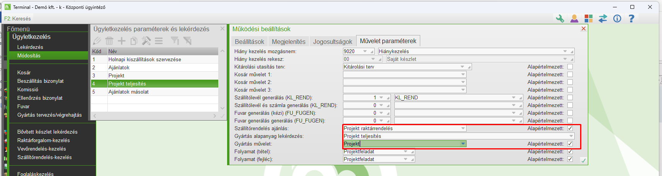Toggle Alapértelmezett checkbox for Fuvar generálás (kézi)
This screenshot has width=662, height=176.
tap(570, 113)
